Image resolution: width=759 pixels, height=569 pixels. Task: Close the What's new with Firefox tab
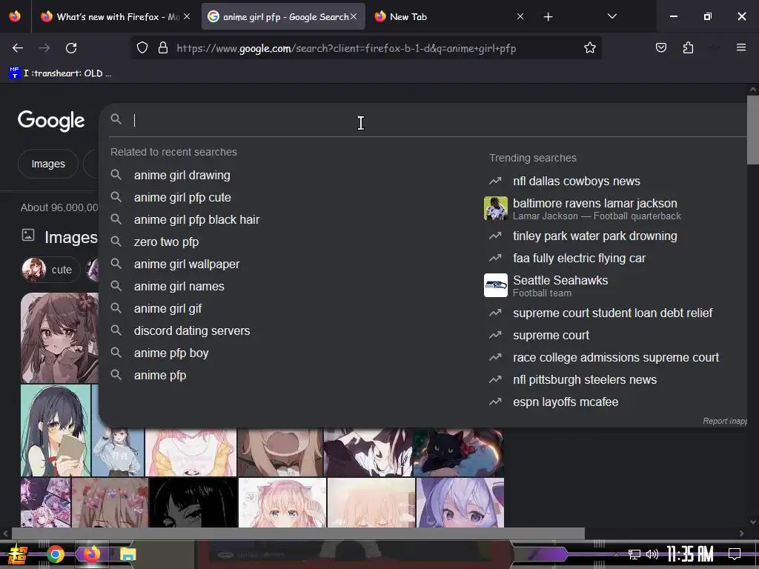point(187,16)
